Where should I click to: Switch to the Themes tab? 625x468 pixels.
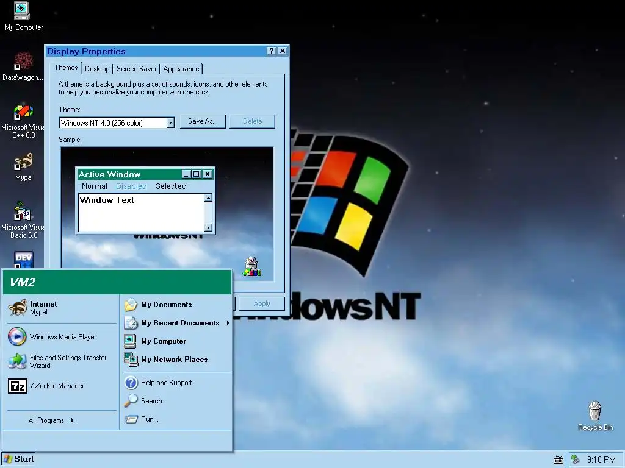click(x=66, y=68)
